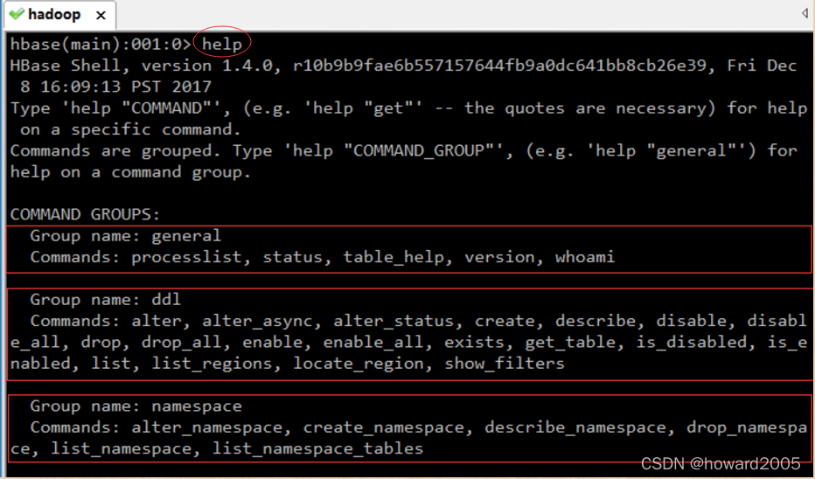
Task: Click 'Group name: ddl' line
Action: coord(106,300)
